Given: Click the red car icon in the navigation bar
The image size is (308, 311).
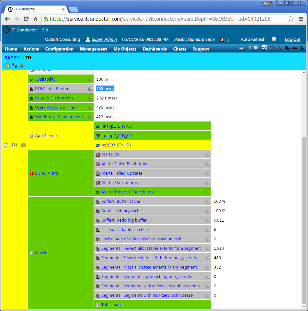Looking at the screenshot, I should coord(294,48).
